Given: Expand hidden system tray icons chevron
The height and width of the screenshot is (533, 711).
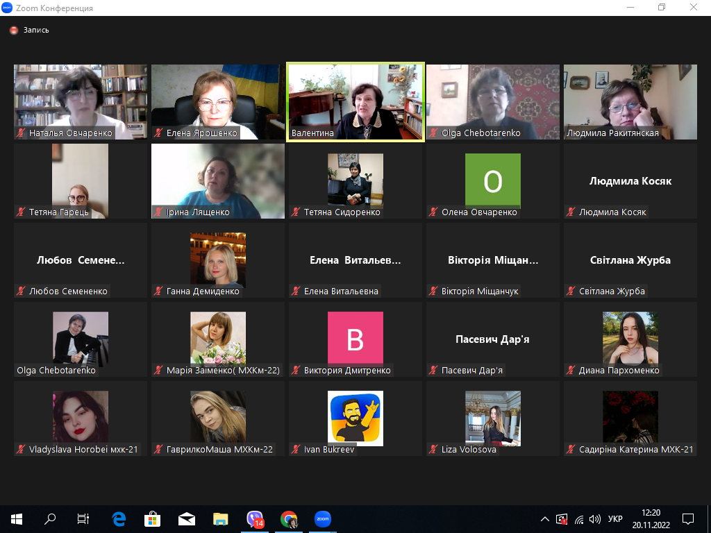Looking at the screenshot, I should pyautogui.click(x=545, y=519).
